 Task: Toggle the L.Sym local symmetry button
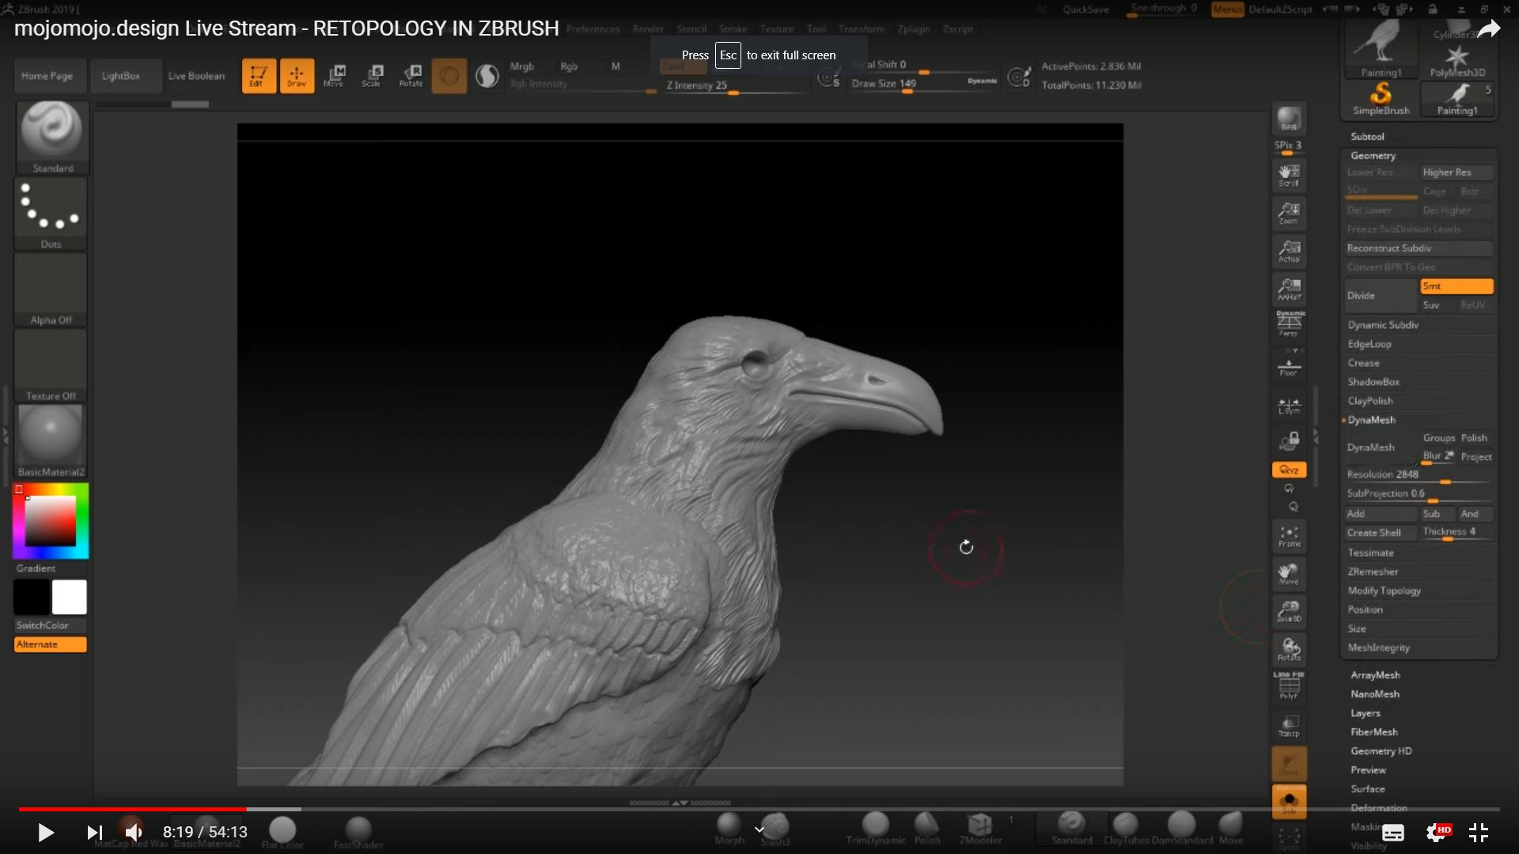tap(1289, 406)
